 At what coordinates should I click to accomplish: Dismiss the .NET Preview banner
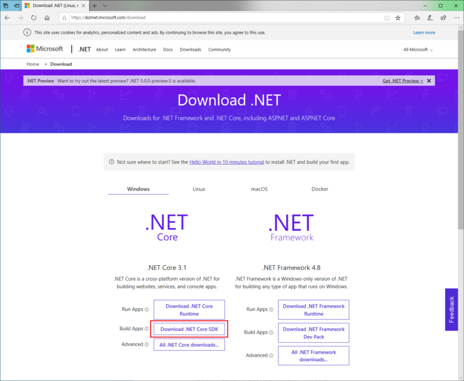point(429,81)
